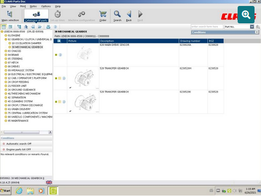Expand the 03 CHASSIS tree node

tap(6, 51)
